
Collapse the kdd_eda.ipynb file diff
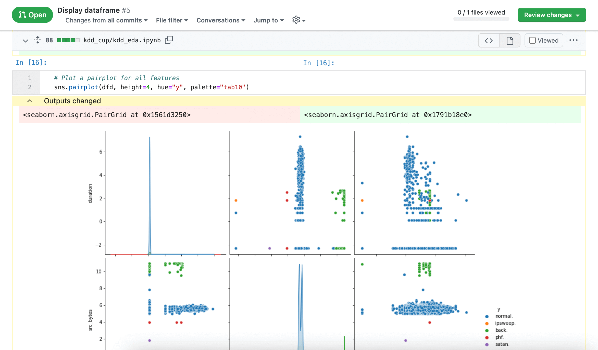point(25,41)
